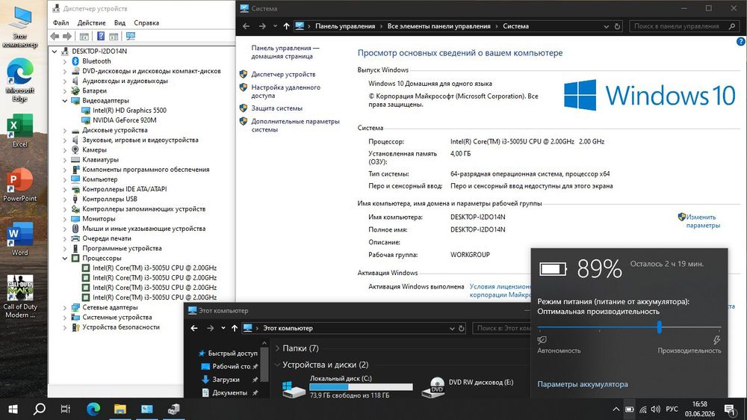Click the forward arrow in Device Manager toolbar

(x=67, y=36)
